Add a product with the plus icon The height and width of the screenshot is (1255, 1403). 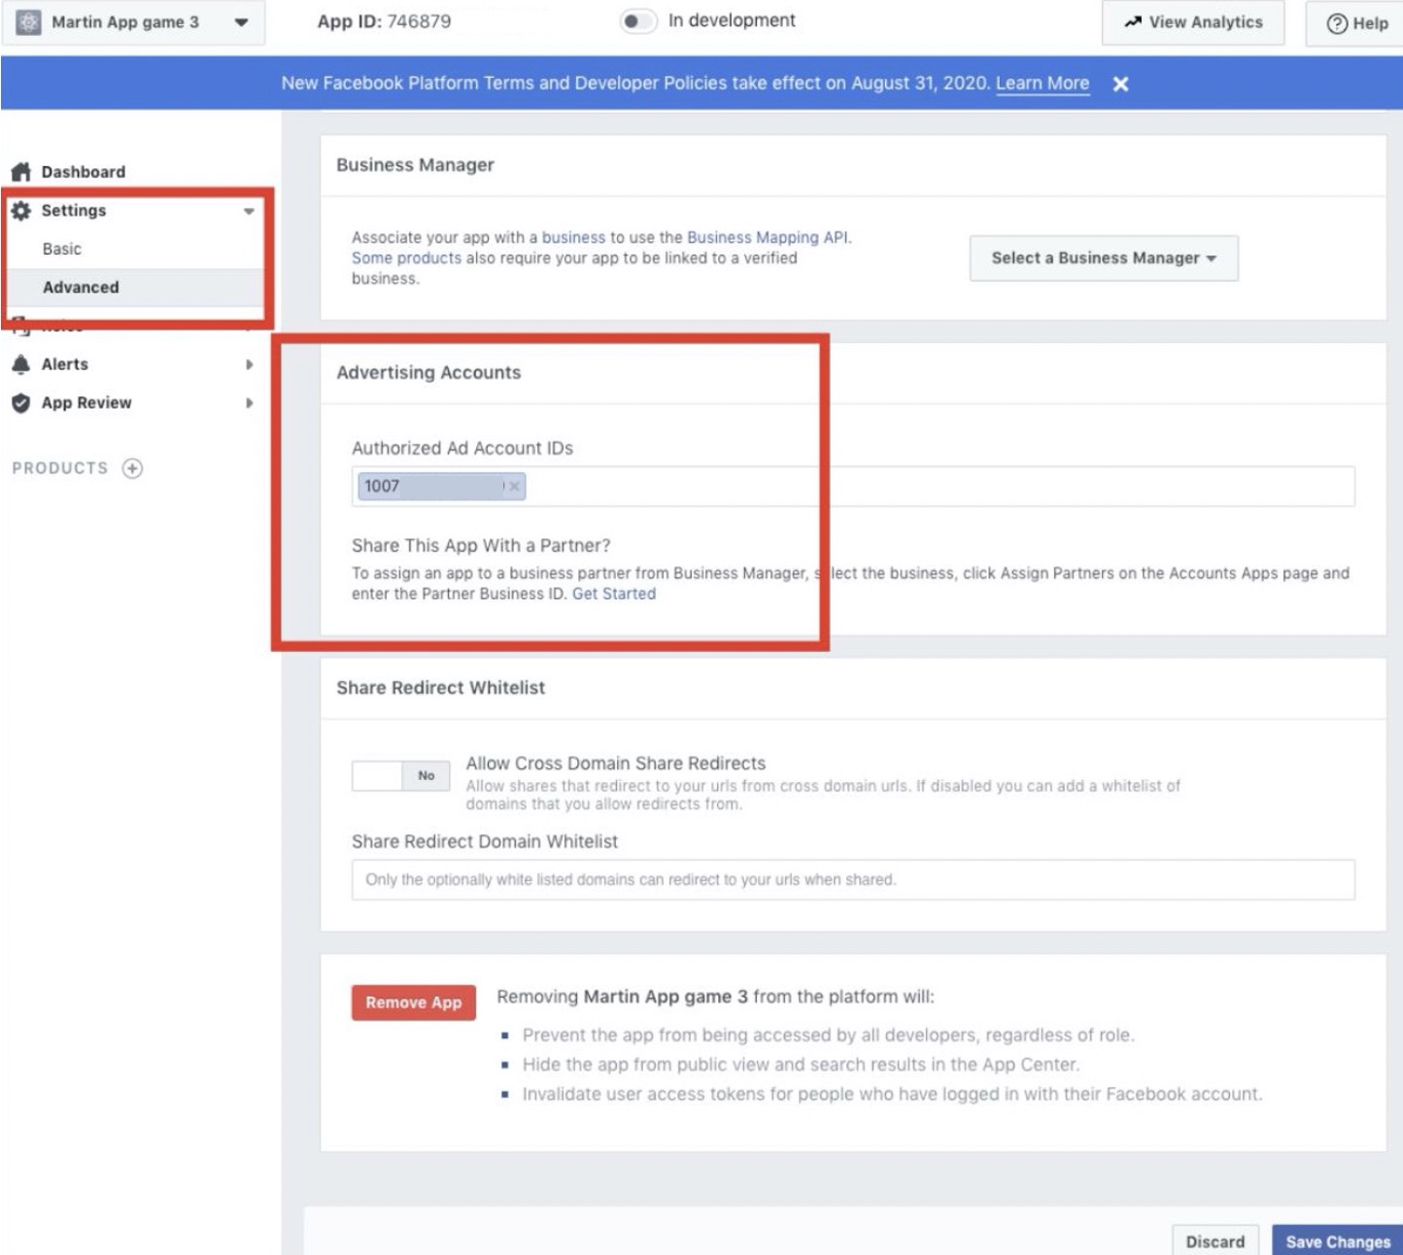tap(132, 468)
